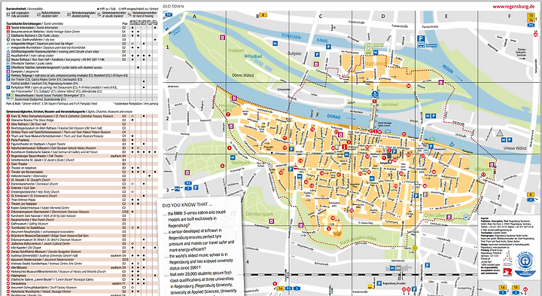This screenshot has height=296, width=542.
Task: Click the Wöhrdbad map label
Action: coord(253,56)
